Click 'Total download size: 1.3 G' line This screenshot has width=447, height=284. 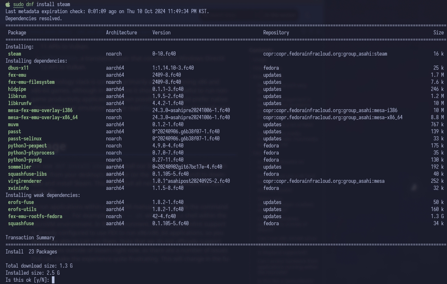(39, 266)
